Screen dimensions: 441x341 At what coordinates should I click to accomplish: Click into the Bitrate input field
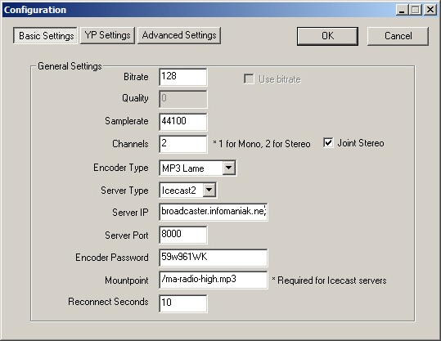pyautogui.click(x=183, y=77)
